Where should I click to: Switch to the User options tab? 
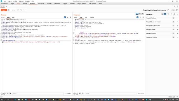pos(92,4)
